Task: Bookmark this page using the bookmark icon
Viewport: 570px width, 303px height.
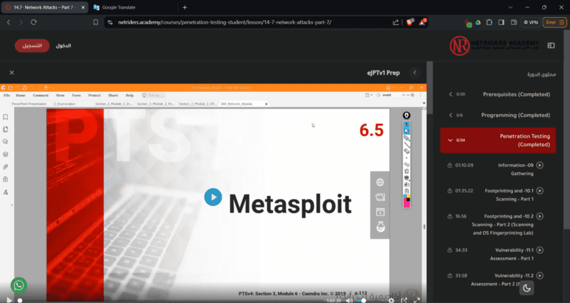Action: pyautogui.click(x=95, y=22)
